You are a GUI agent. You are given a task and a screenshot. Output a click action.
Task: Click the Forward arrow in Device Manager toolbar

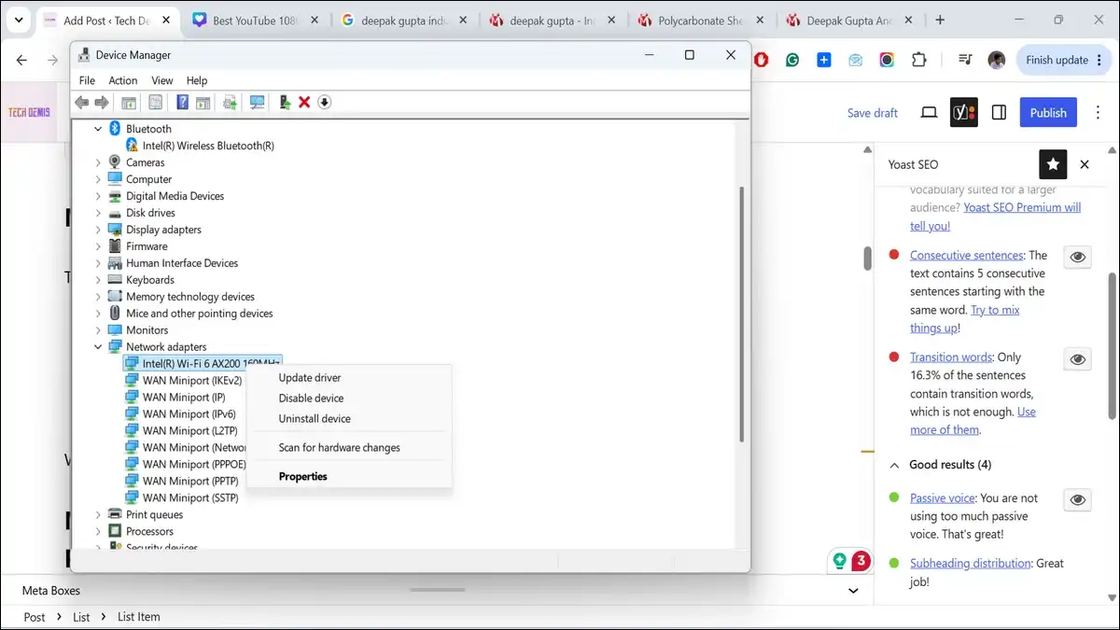point(101,103)
